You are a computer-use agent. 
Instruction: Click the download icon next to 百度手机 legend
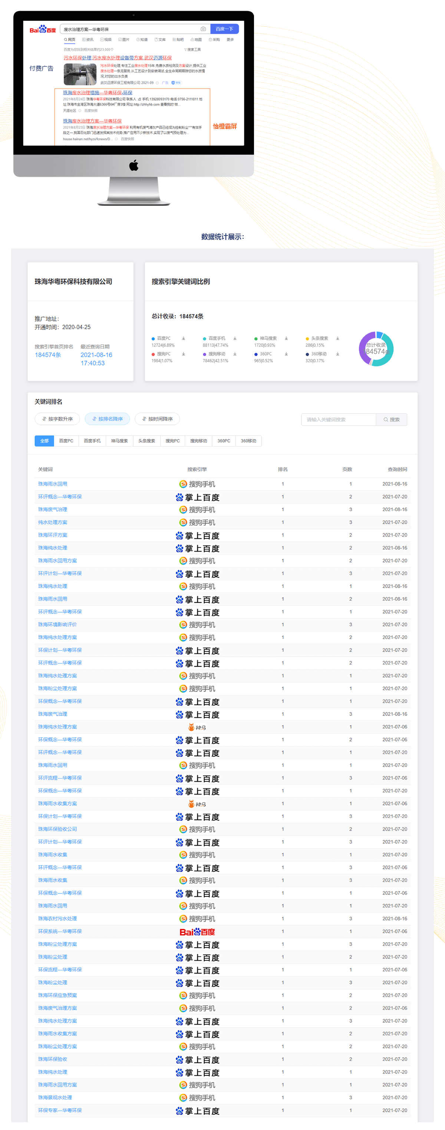click(235, 338)
